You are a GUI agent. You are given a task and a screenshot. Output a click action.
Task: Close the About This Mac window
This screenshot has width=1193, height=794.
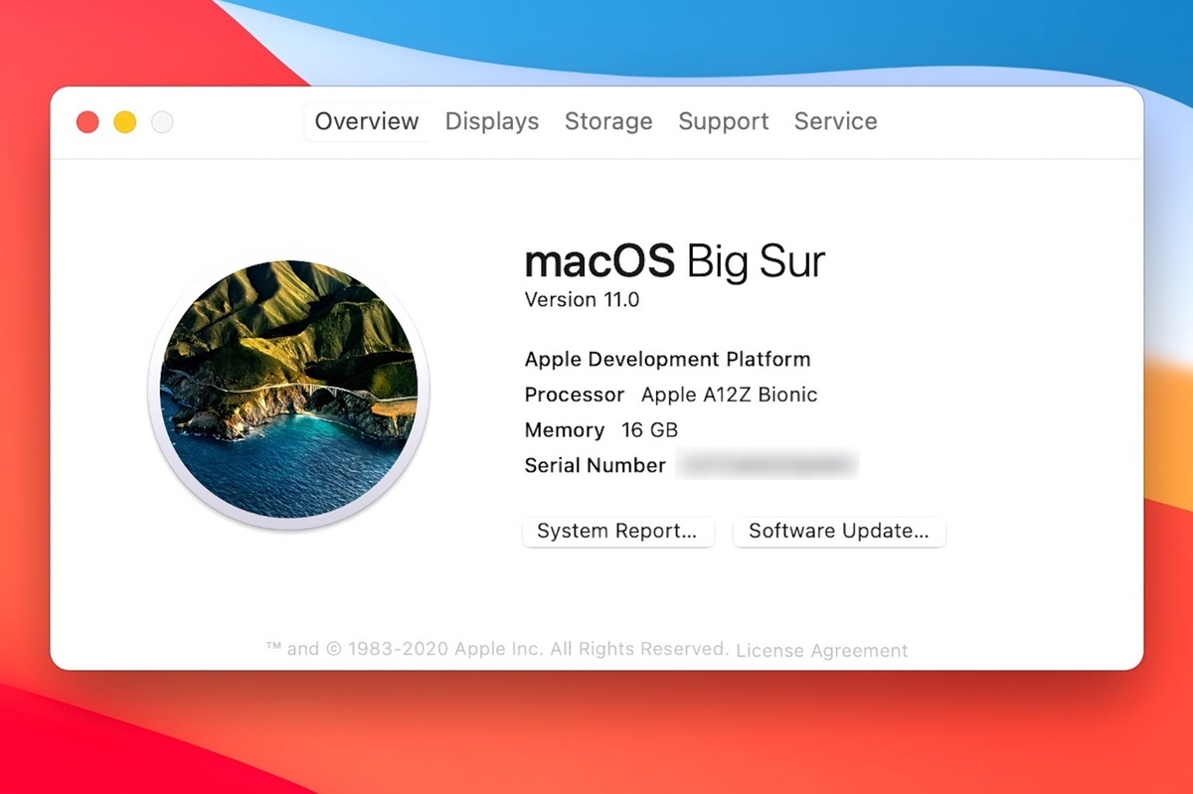tap(87, 122)
